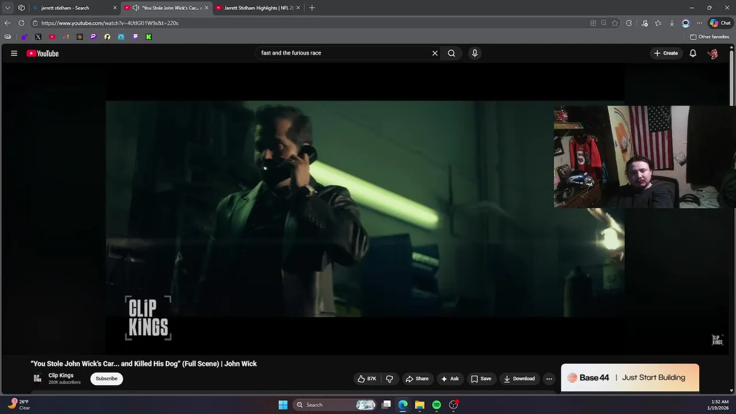Open the YouTube Create menu
The image size is (736, 414).
point(666,53)
